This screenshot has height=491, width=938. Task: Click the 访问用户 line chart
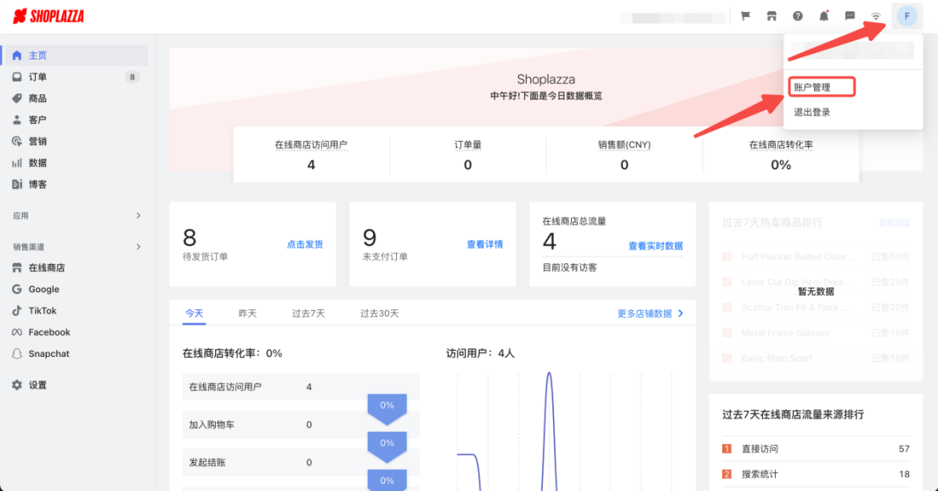point(565,432)
